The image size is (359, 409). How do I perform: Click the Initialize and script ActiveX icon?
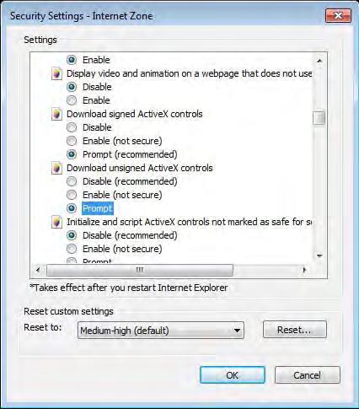pos(56,222)
